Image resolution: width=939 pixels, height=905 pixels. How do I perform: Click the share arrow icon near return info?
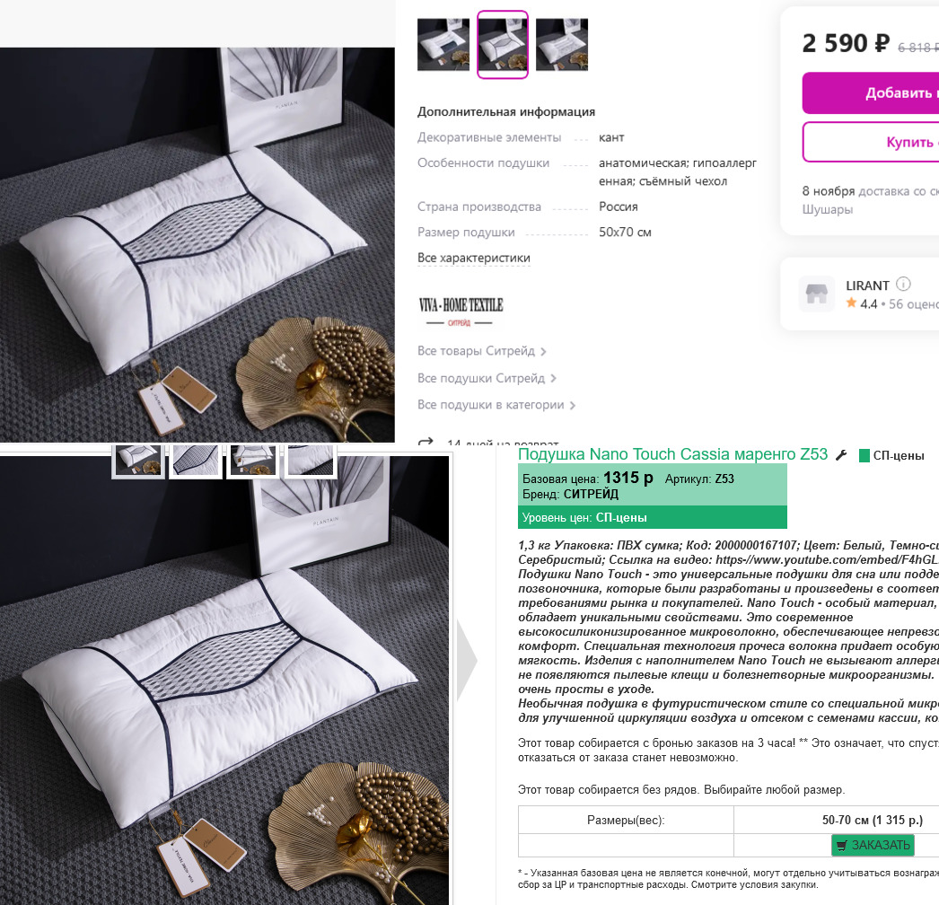pyautogui.click(x=426, y=442)
